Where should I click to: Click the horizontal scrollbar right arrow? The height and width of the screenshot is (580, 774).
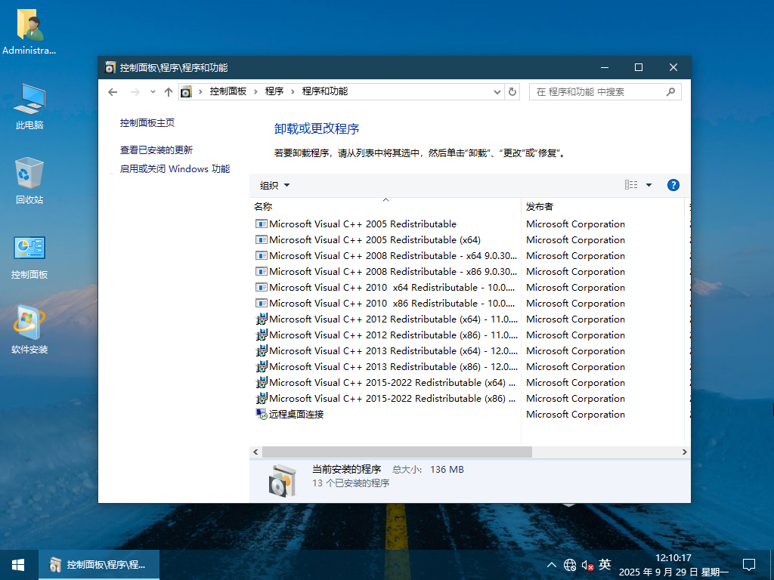tap(685, 452)
